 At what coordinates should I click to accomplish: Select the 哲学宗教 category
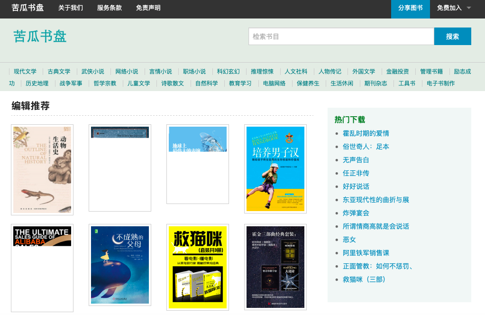[x=105, y=83]
